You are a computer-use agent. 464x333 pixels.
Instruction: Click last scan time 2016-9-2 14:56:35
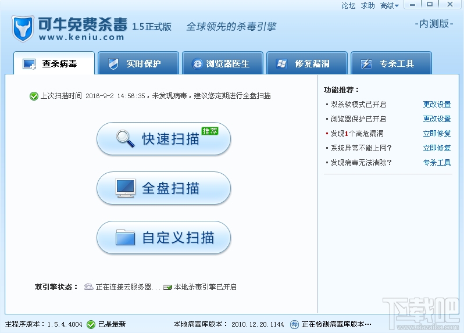pyautogui.click(x=115, y=96)
